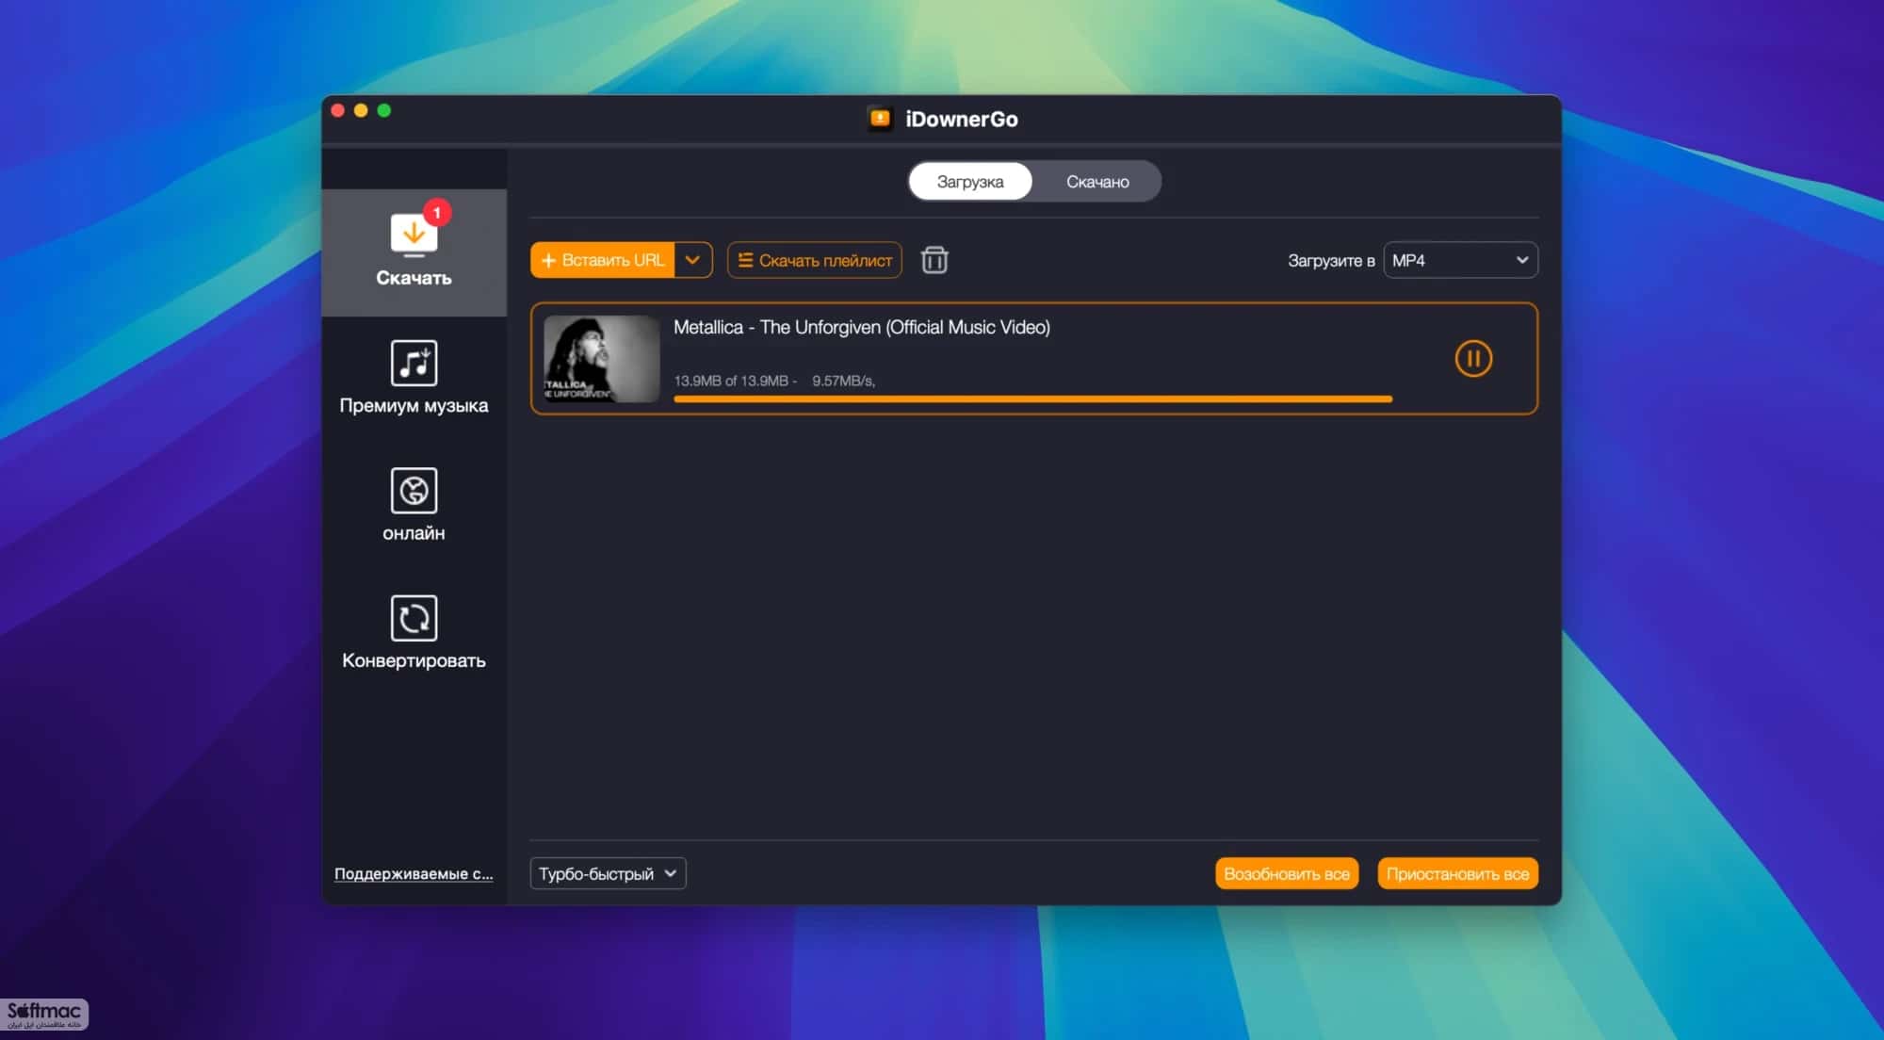The width and height of the screenshot is (1884, 1040).
Task: Switch to the Скачано tab
Action: pyautogui.click(x=1097, y=182)
